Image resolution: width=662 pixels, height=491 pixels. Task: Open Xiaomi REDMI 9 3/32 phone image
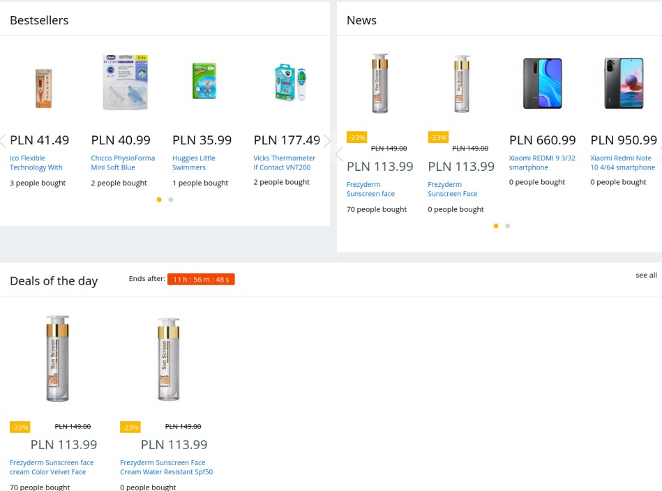pyautogui.click(x=543, y=83)
